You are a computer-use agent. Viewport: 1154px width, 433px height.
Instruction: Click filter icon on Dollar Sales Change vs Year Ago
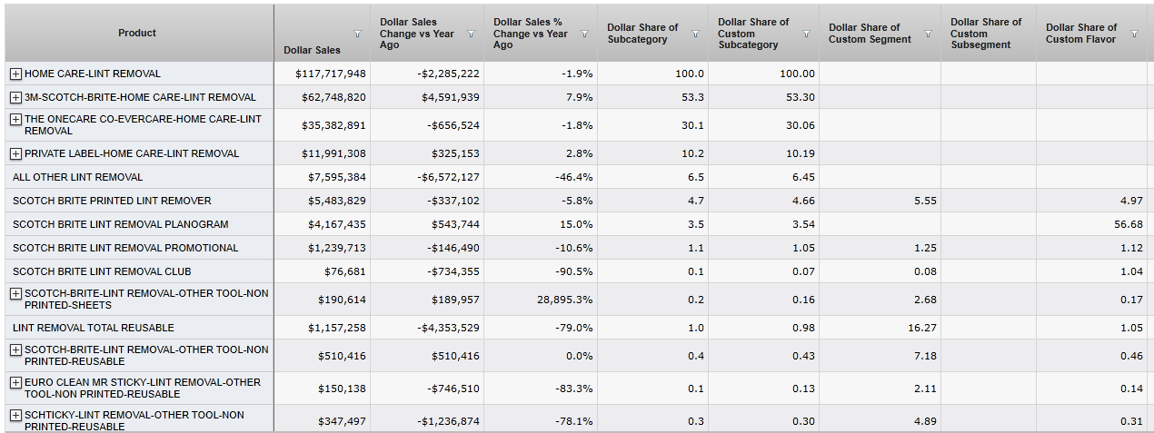[x=471, y=34]
